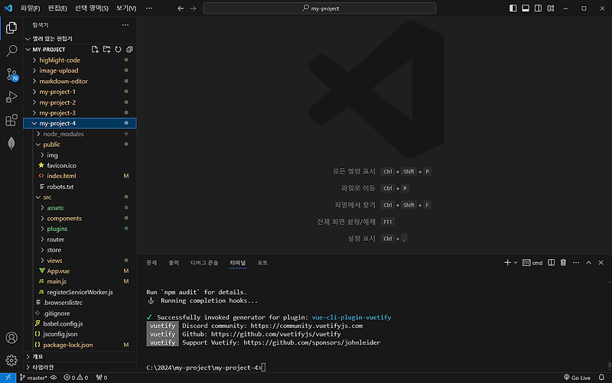Open index.html in public folder
This screenshot has width=612, height=383.
80,176
